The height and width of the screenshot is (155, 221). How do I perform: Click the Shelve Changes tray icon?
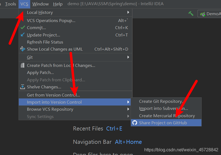point(23,87)
